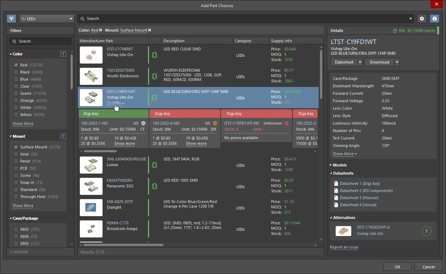The height and width of the screenshot is (274, 446).
Task: Click the Color filter text mode icon
Action: [x=63, y=54]
